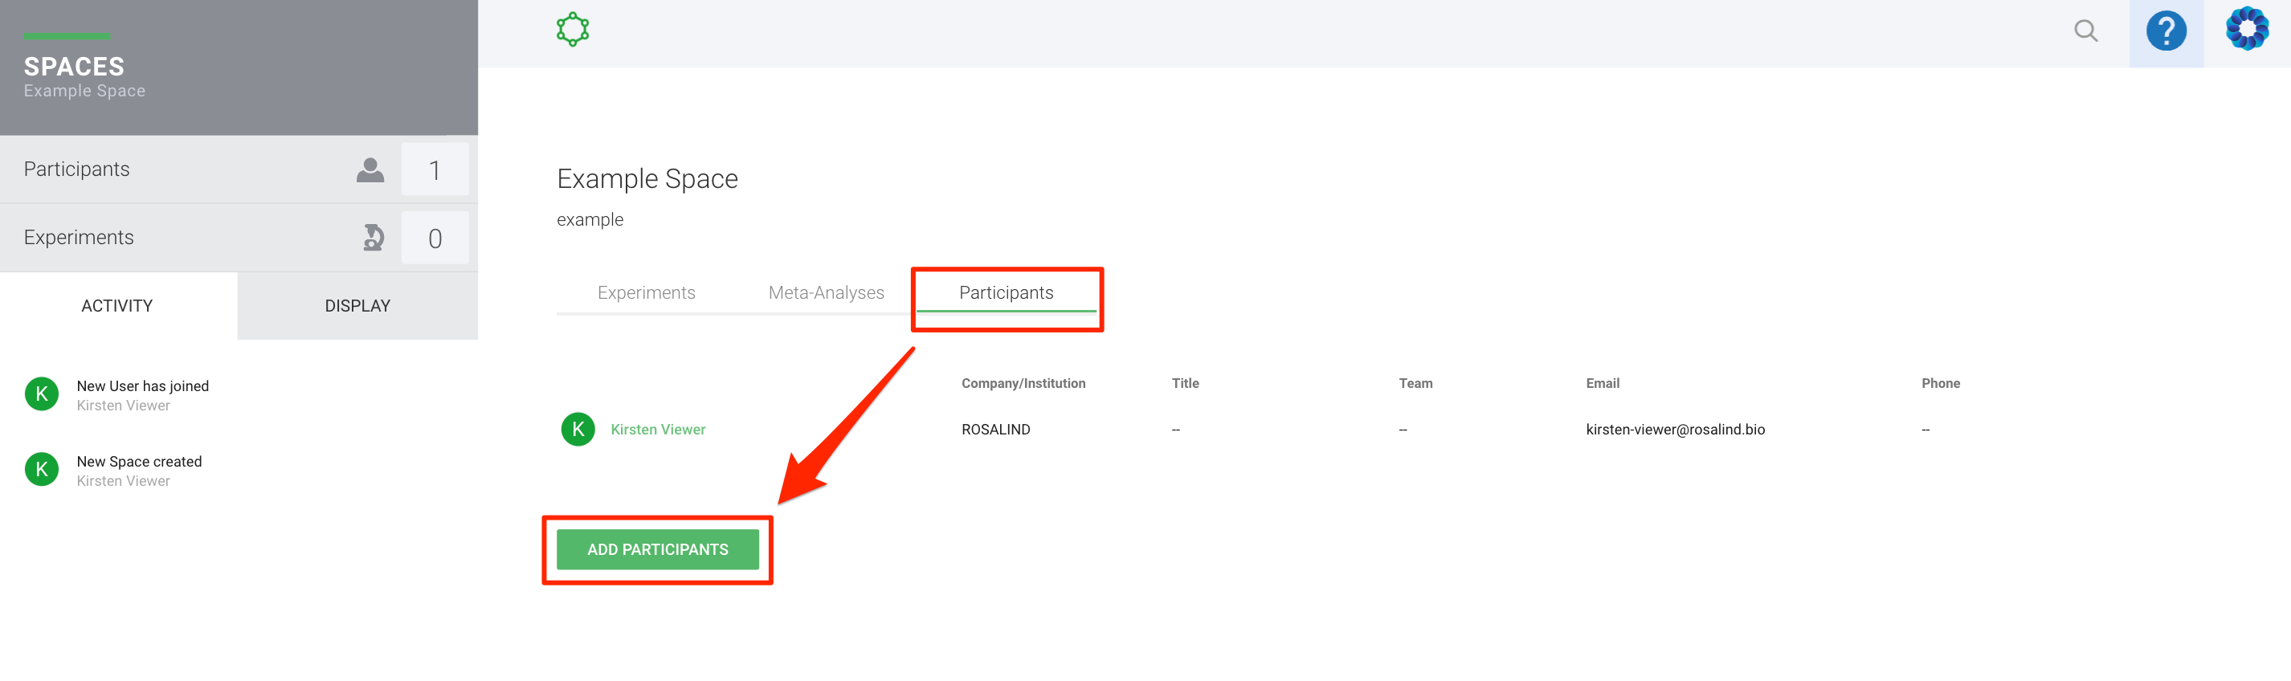Click the kirsten-viewer@rosalind.bio email address
The width and height of the screenshot is (2291, 681).
click(1675, 430)
